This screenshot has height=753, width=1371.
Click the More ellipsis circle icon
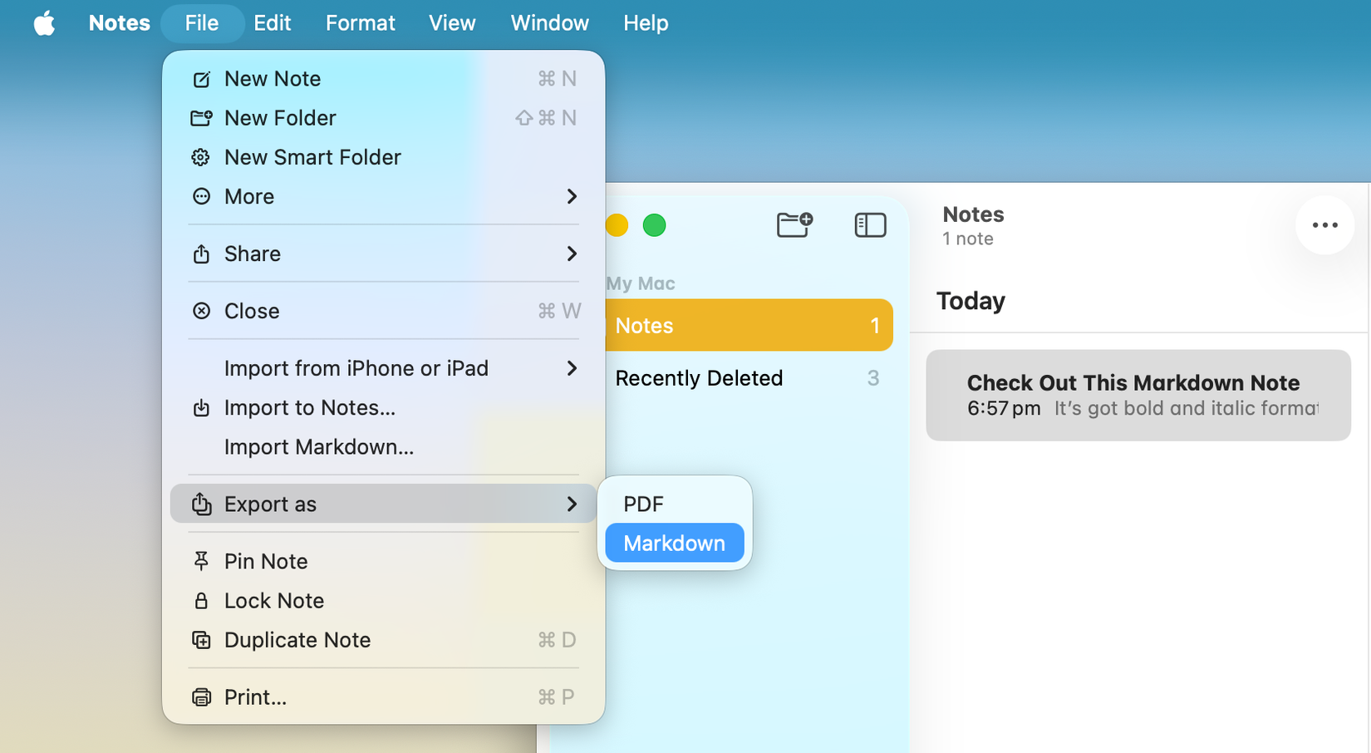click(x=201, y=196)
